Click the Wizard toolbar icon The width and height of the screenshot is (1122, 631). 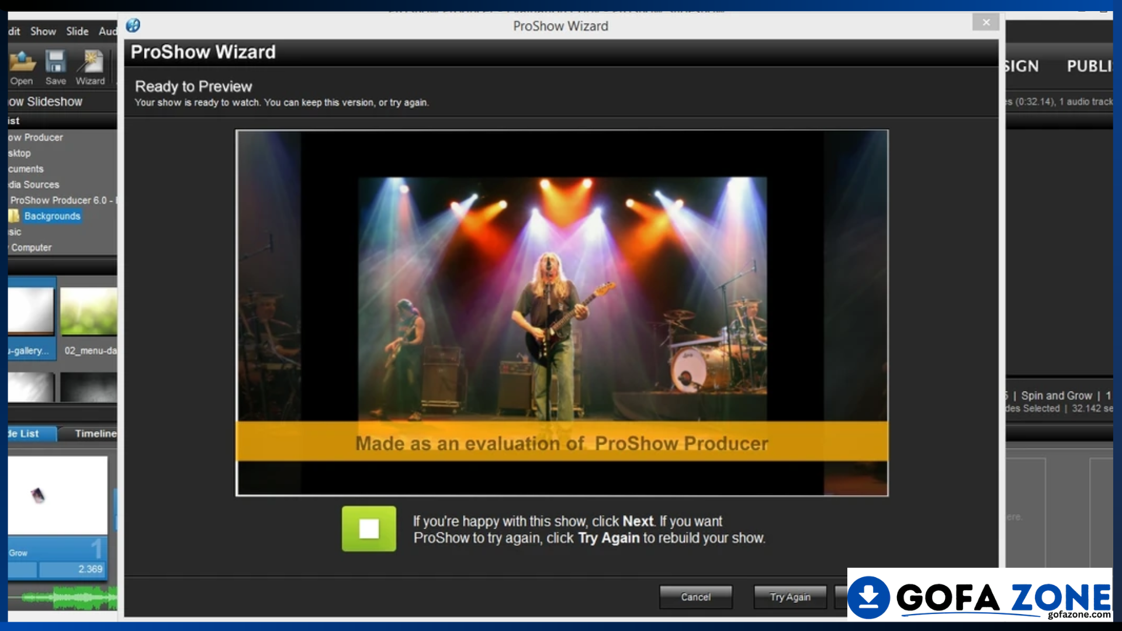click(90, 68)
